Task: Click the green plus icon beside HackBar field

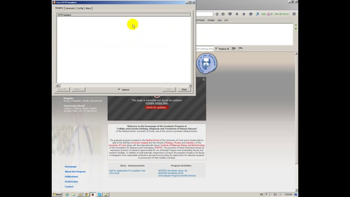Action: pyautogui.click(x=296, y=28)
